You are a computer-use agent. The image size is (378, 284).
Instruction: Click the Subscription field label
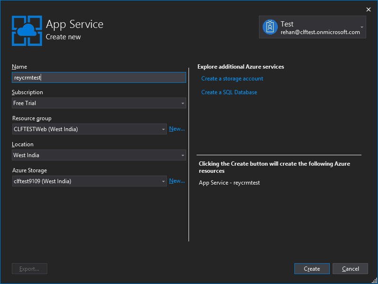coord(27,92)
